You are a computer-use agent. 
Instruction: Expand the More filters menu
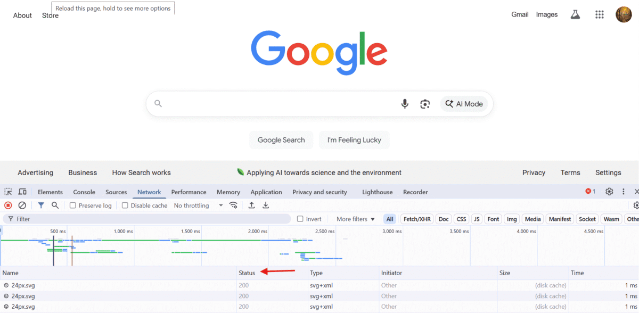pyautogui.click(x=353, y=219)
